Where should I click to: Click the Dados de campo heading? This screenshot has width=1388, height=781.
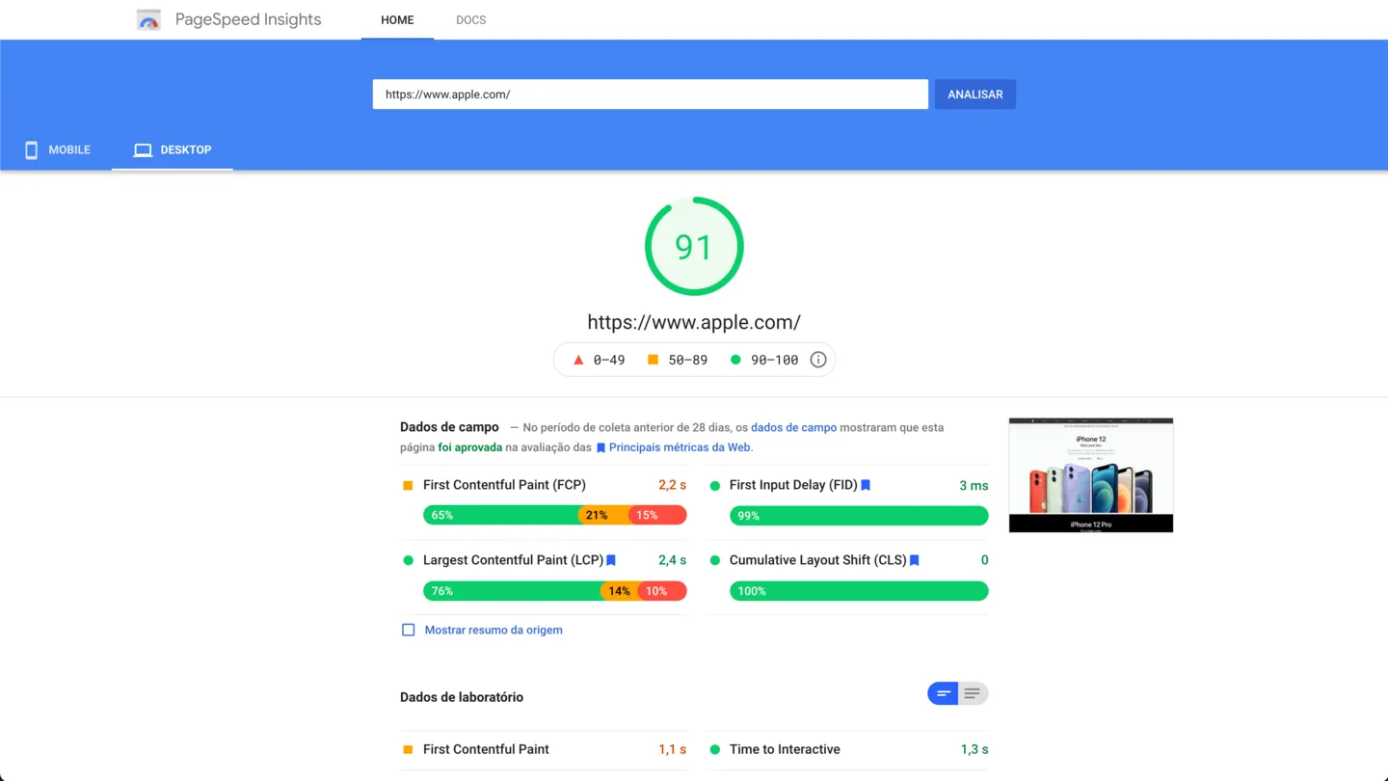coord(449,427)
